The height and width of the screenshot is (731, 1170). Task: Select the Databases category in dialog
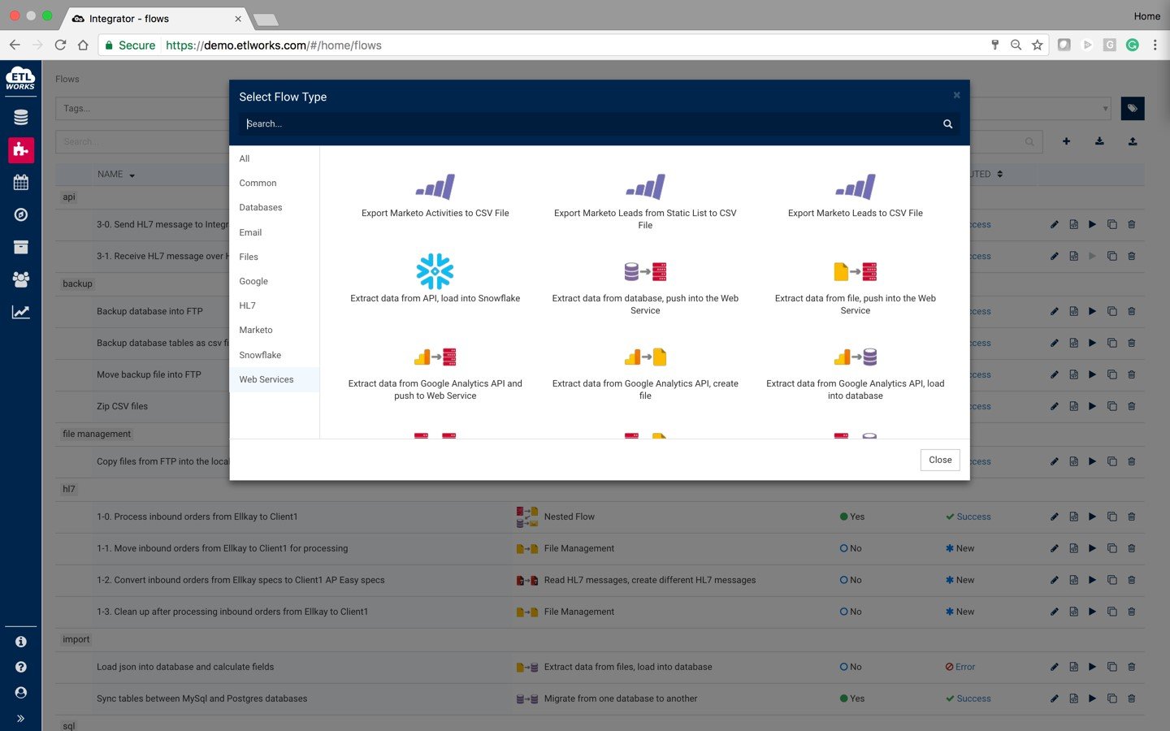click(x=261, y=208)
